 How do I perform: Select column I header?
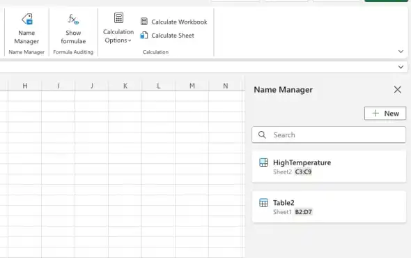click(x=59, y=86)
